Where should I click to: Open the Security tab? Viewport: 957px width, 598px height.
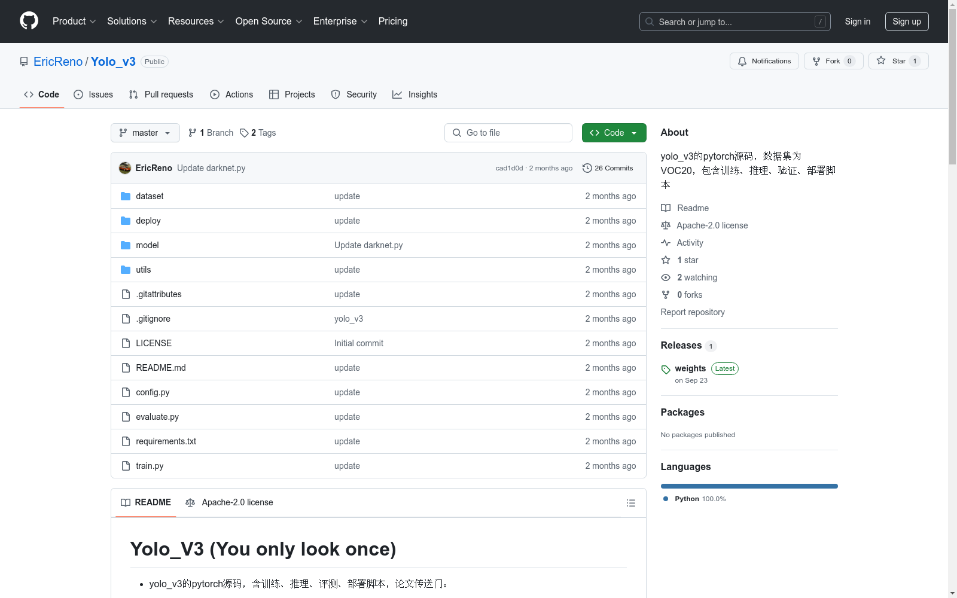[x=354, y=94]
